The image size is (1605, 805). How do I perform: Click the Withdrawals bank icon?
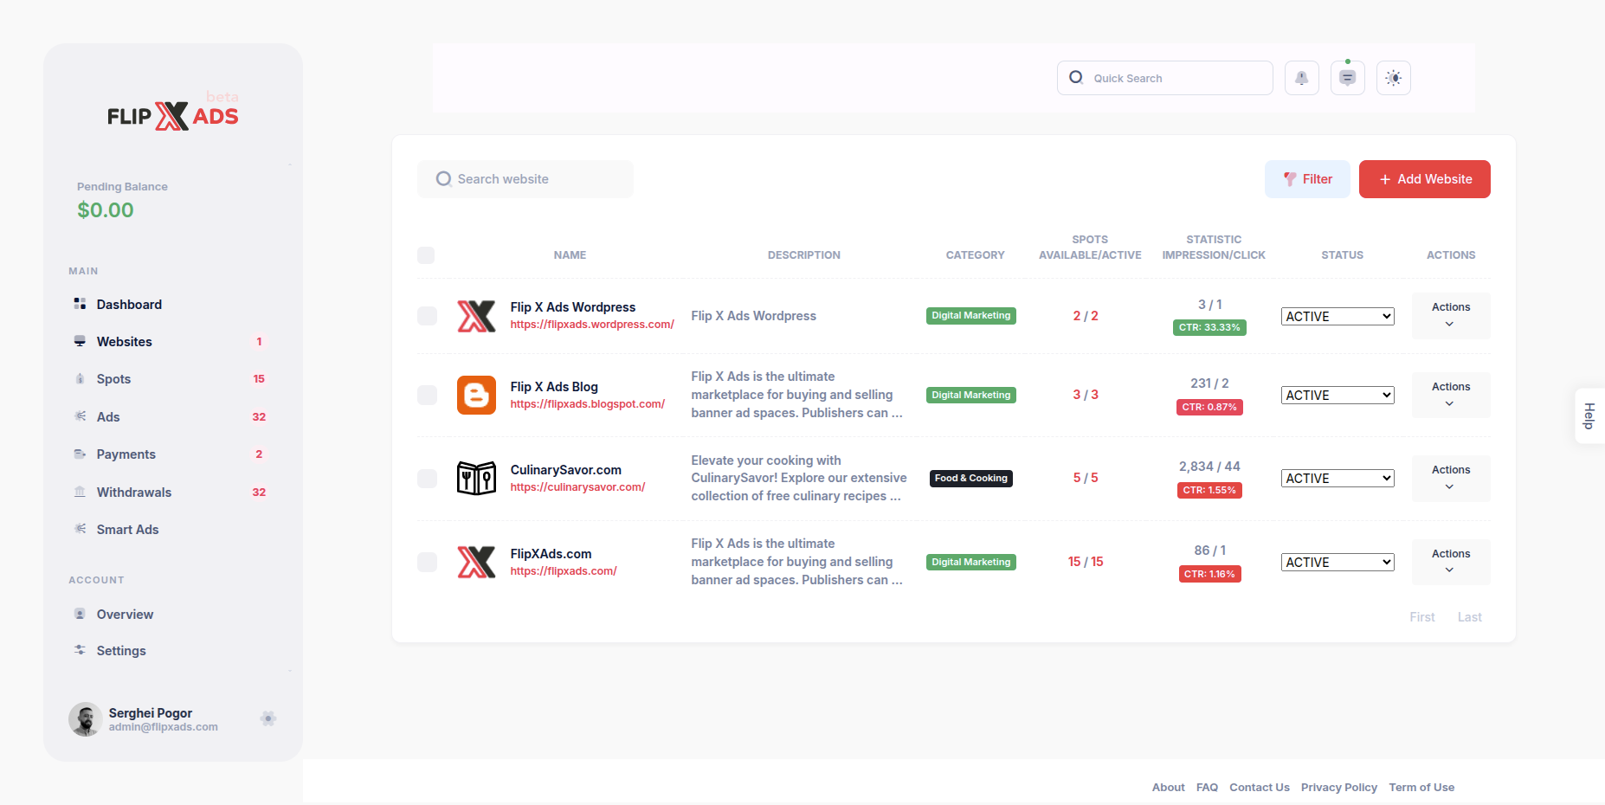click(x=80, y=492)
